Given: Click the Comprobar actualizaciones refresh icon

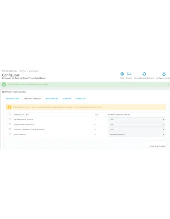Looking at the screenshot, I should 144,74.
